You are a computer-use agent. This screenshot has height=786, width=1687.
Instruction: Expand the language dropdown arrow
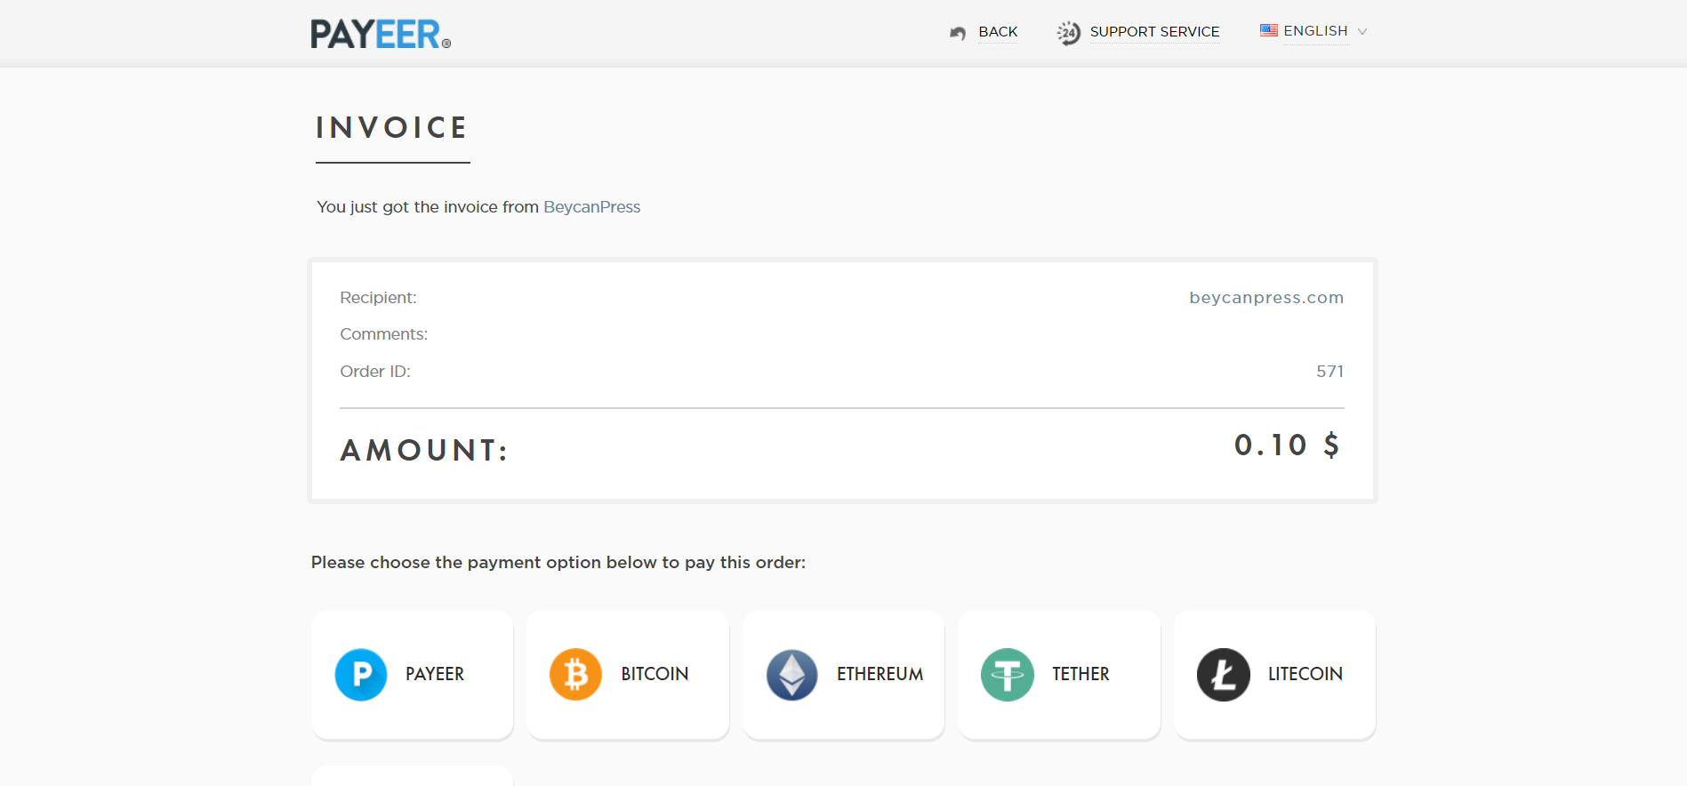(x=1362, y=32)
